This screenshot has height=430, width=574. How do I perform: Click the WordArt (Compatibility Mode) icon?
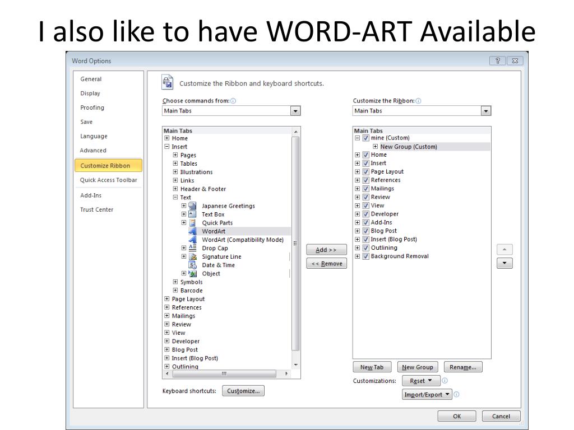click(193, 240)
